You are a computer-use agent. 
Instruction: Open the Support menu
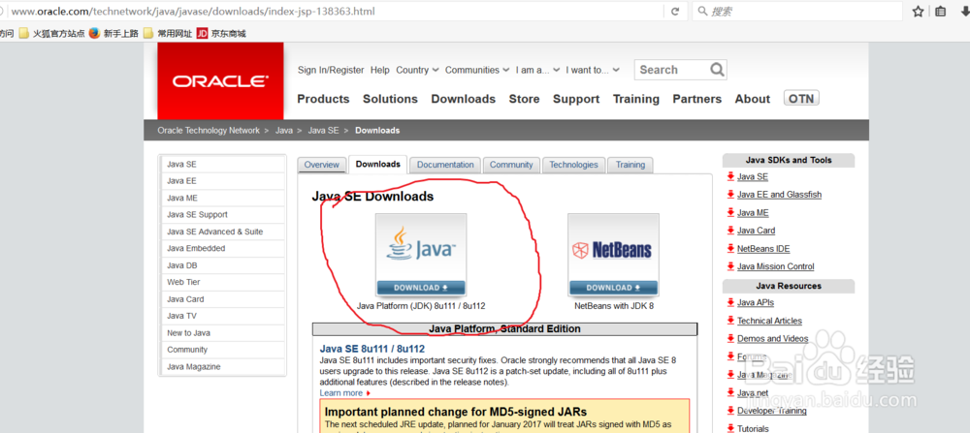[x=576, y=99]
